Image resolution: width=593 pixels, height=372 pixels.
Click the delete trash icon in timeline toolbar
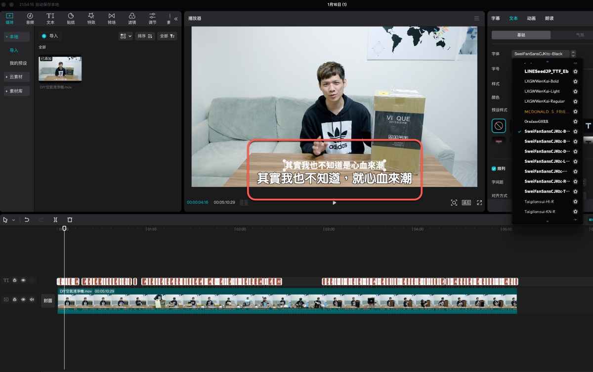coord(70,220)
